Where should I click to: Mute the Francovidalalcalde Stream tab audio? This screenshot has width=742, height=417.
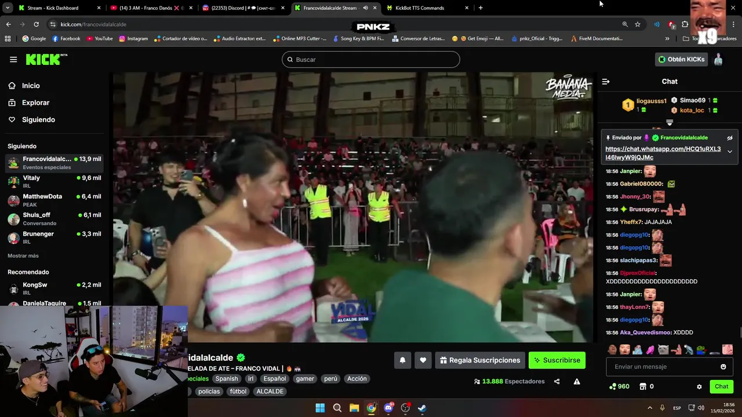366,8
